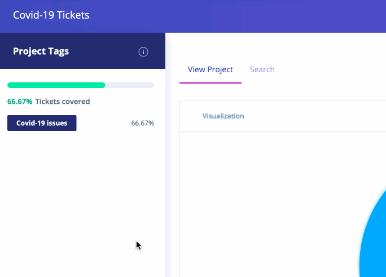The height and width of the screenshot is (277, 386).
Task: Open the Search tab
Action: click(x=262, y=69)
